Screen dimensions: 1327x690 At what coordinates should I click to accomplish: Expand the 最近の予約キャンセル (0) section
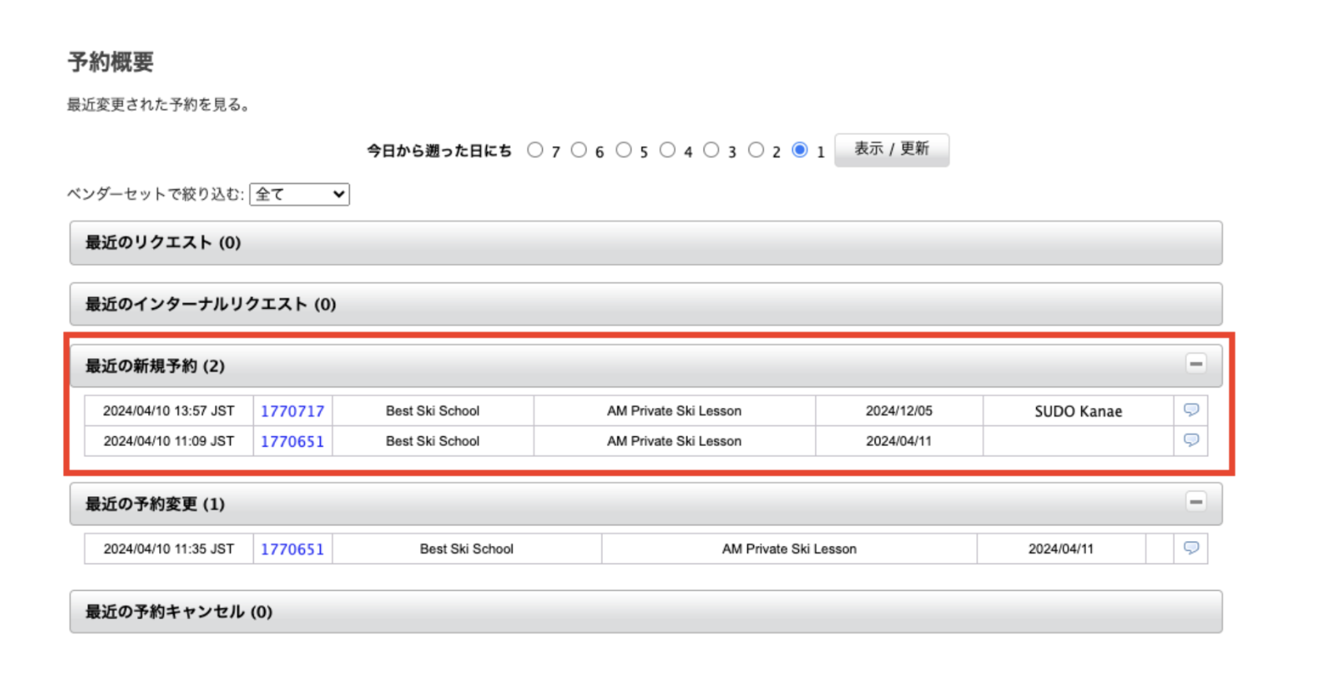(645, 612)
